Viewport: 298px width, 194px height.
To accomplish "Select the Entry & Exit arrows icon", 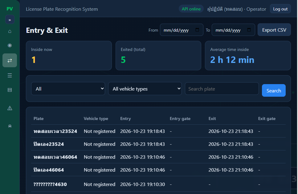I will [x=10, y=60].
